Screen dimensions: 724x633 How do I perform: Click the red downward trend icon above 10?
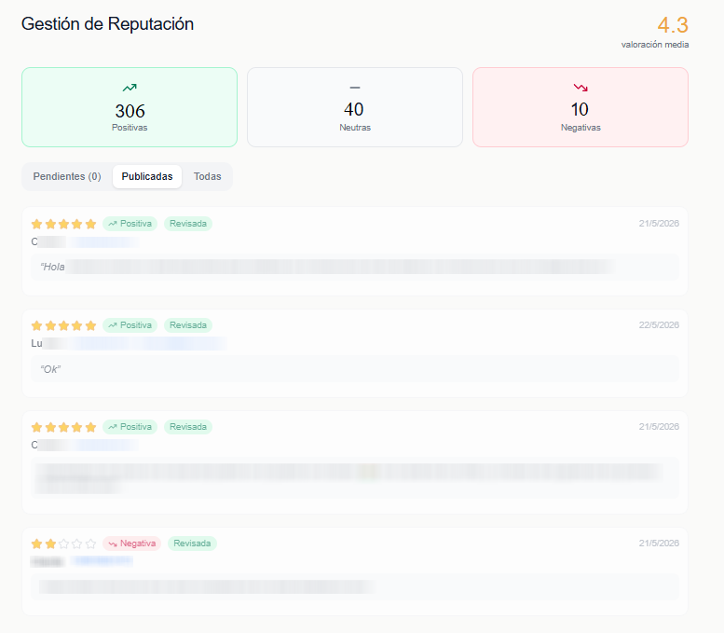pos(581,88)
